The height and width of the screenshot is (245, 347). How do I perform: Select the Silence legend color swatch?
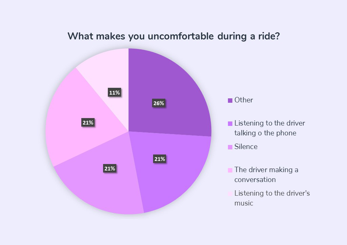[x=230, y=147]
